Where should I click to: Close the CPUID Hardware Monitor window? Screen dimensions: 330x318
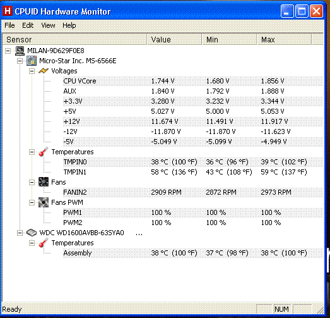pos(316,11)
